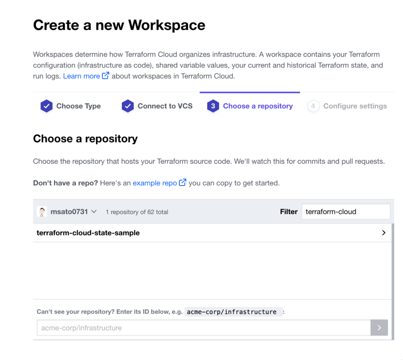Click the repository list scrollbar
The width and height of the screenshot is (403, 360).
(393, 282)
